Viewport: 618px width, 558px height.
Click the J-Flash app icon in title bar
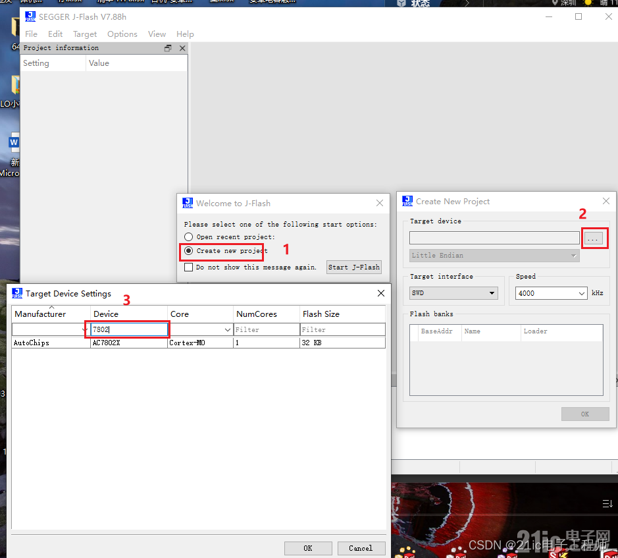(x=30, y=16)
